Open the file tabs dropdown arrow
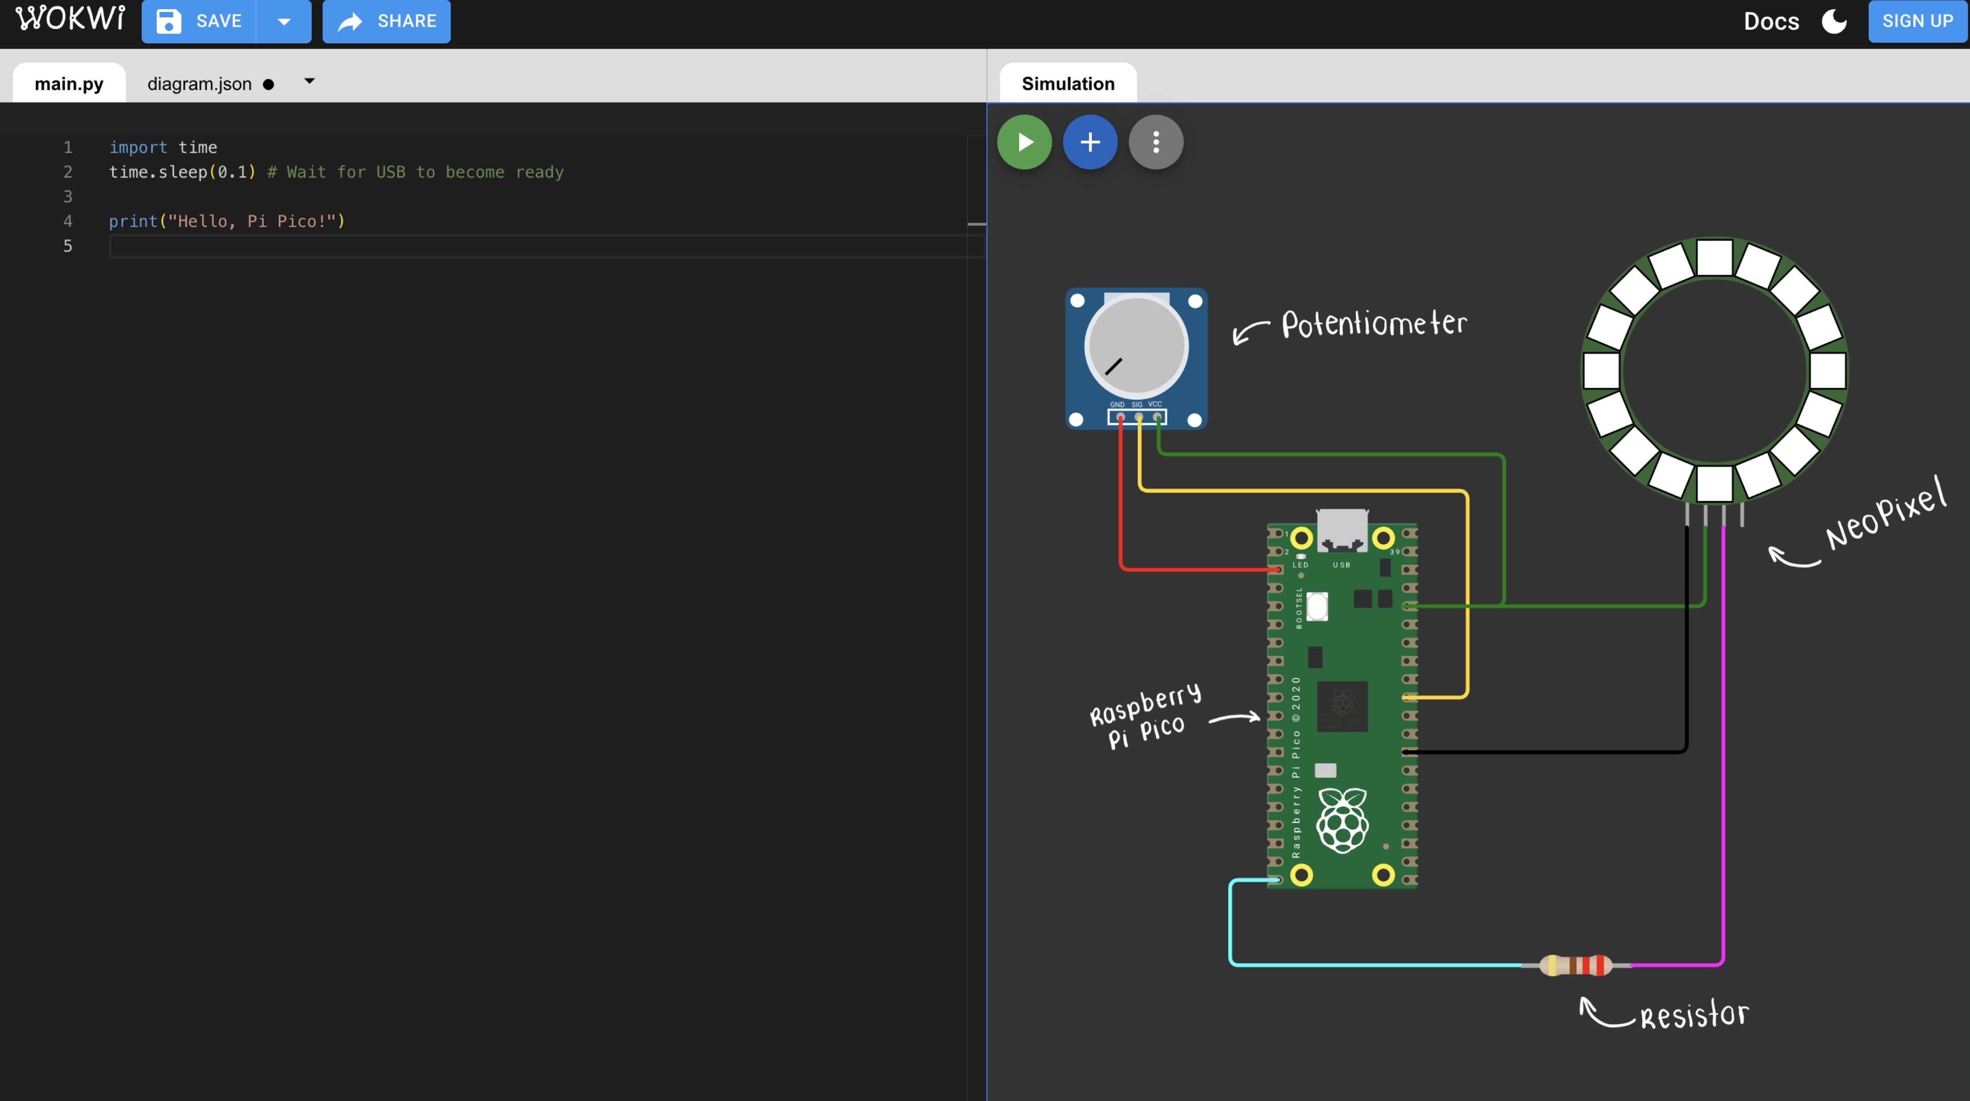This screenshot has height=1101, width=1970. coord(309,81)
